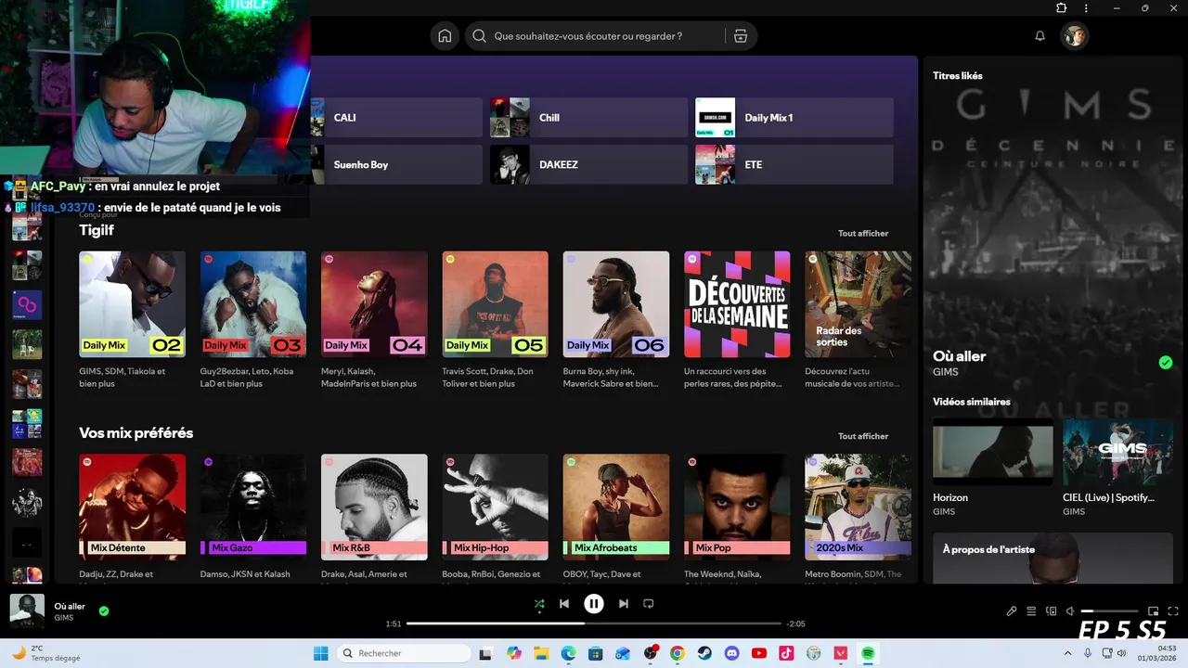The height and width of the screenshot is (668, 1188).
Task: Open the miniplayer icon
Action: [x=1153, y=611]
